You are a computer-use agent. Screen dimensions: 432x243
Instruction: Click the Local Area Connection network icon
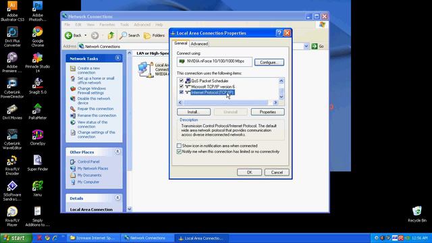146,70
